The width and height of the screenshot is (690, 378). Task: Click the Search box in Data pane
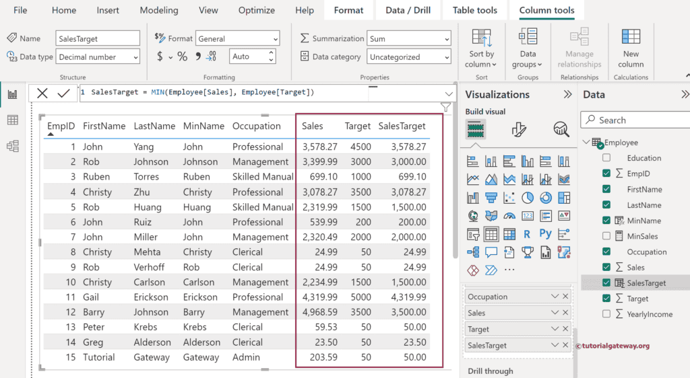point(635,120)
